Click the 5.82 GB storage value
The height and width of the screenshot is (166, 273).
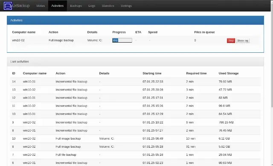pyautogui.click(x=224, y=147)
